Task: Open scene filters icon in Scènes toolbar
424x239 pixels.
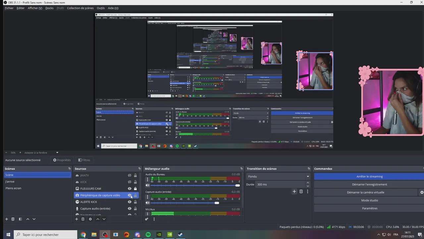Action: [x=20, y=219]
